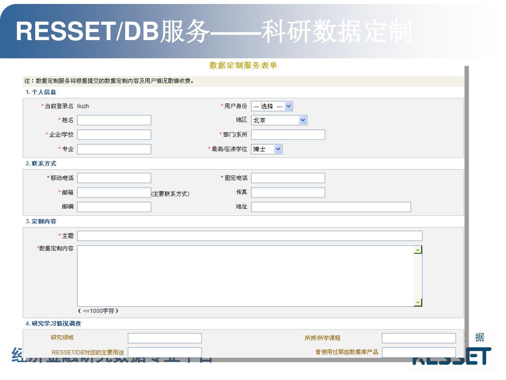Viewport: 506px width, 380px height.
Task: Click the 专业 input field
Action: (114, 149)
